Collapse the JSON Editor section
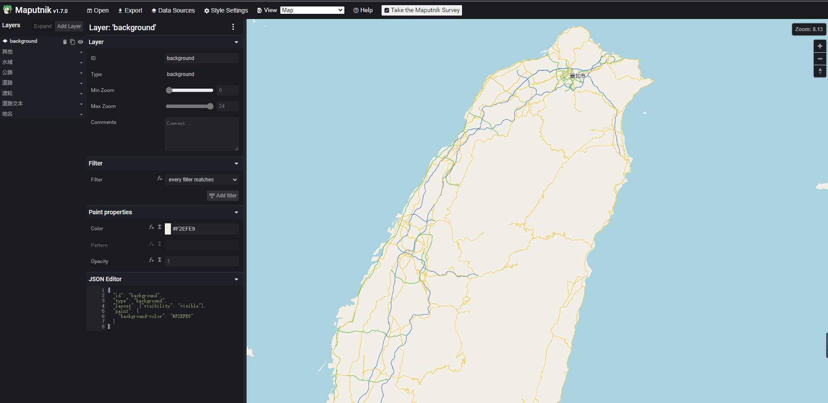The height and width of the screenshot is (403, 828). (x=236, y=279)
